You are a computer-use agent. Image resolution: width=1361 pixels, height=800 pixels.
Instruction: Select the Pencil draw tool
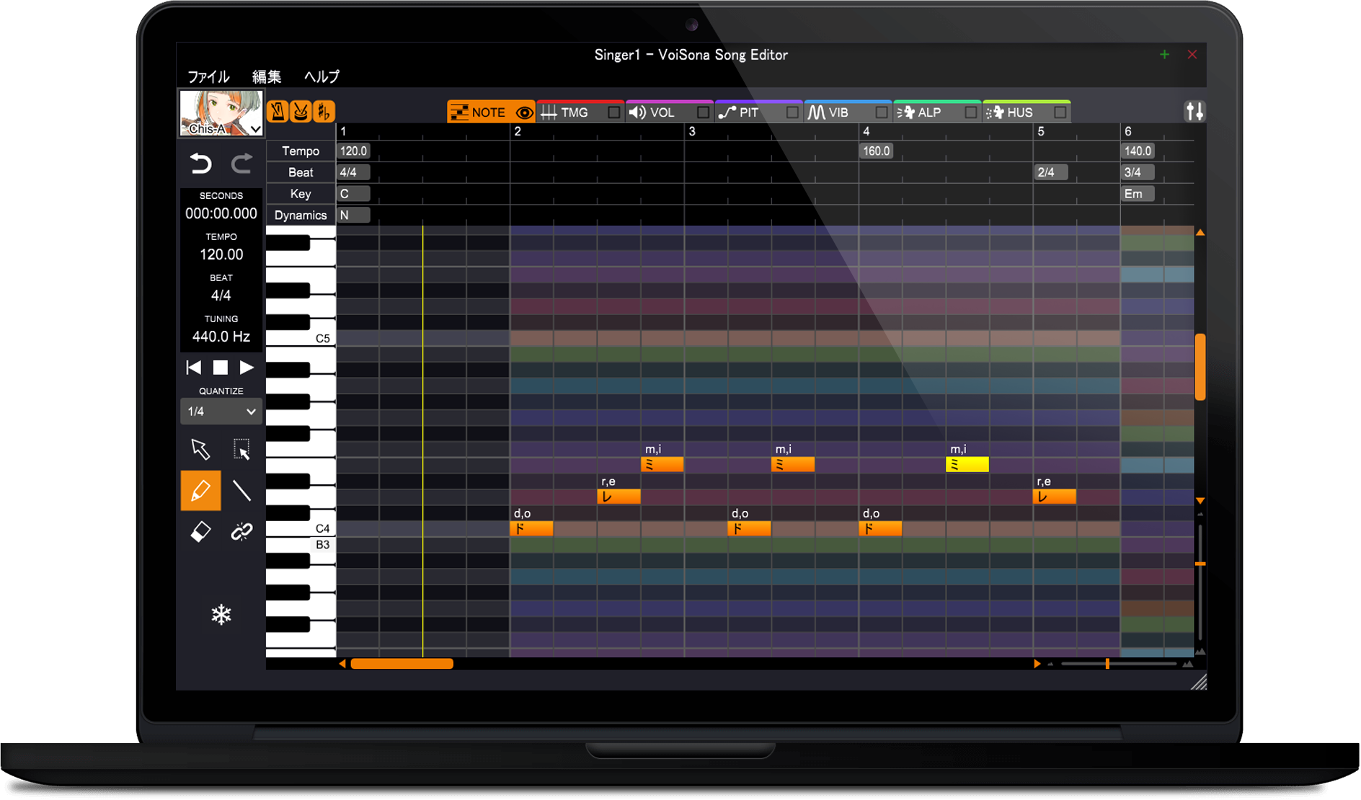click(x=200, y=490)
